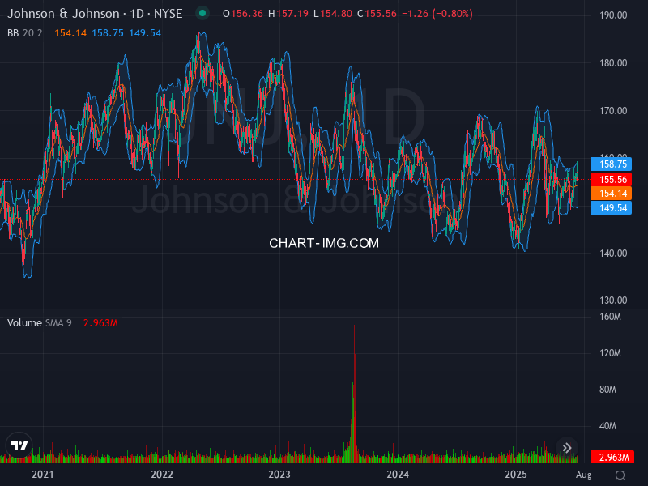Click the green market status dot
This screenshot has width=648, height=486.
point(202,13)
